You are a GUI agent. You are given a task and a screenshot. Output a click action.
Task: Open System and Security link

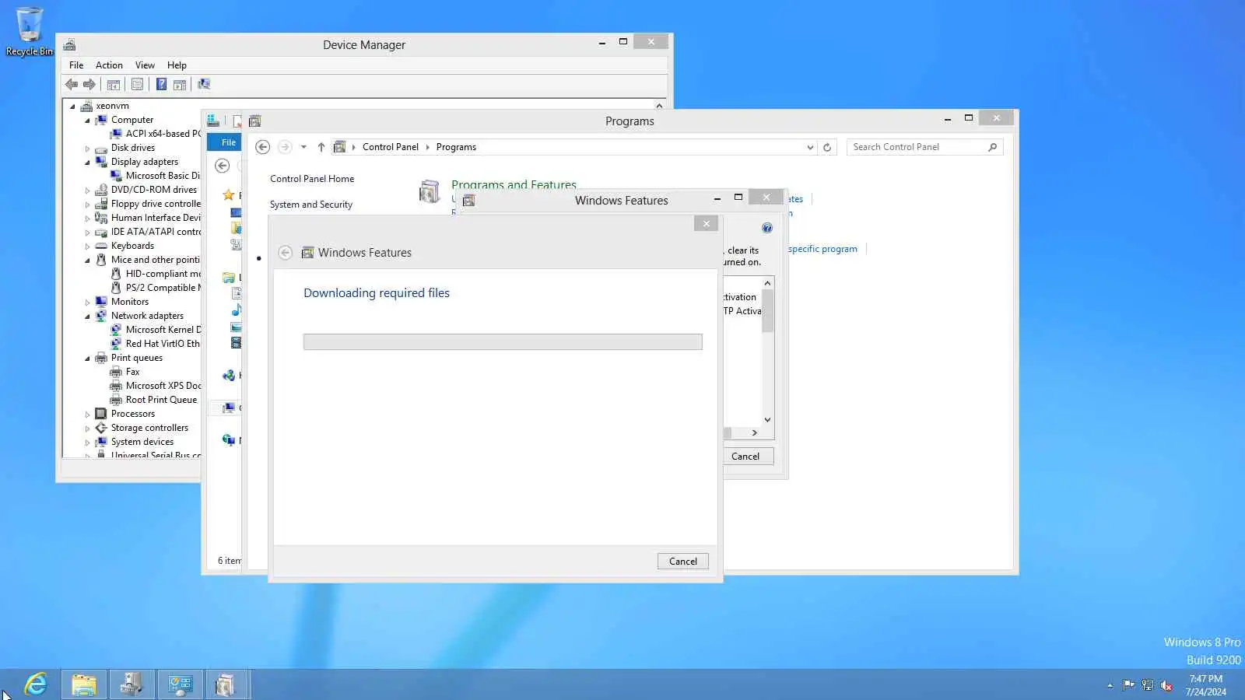tap(311, 205)
